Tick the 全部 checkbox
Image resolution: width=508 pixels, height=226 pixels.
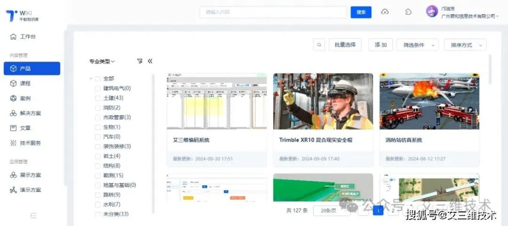click(x=98, y=79)
